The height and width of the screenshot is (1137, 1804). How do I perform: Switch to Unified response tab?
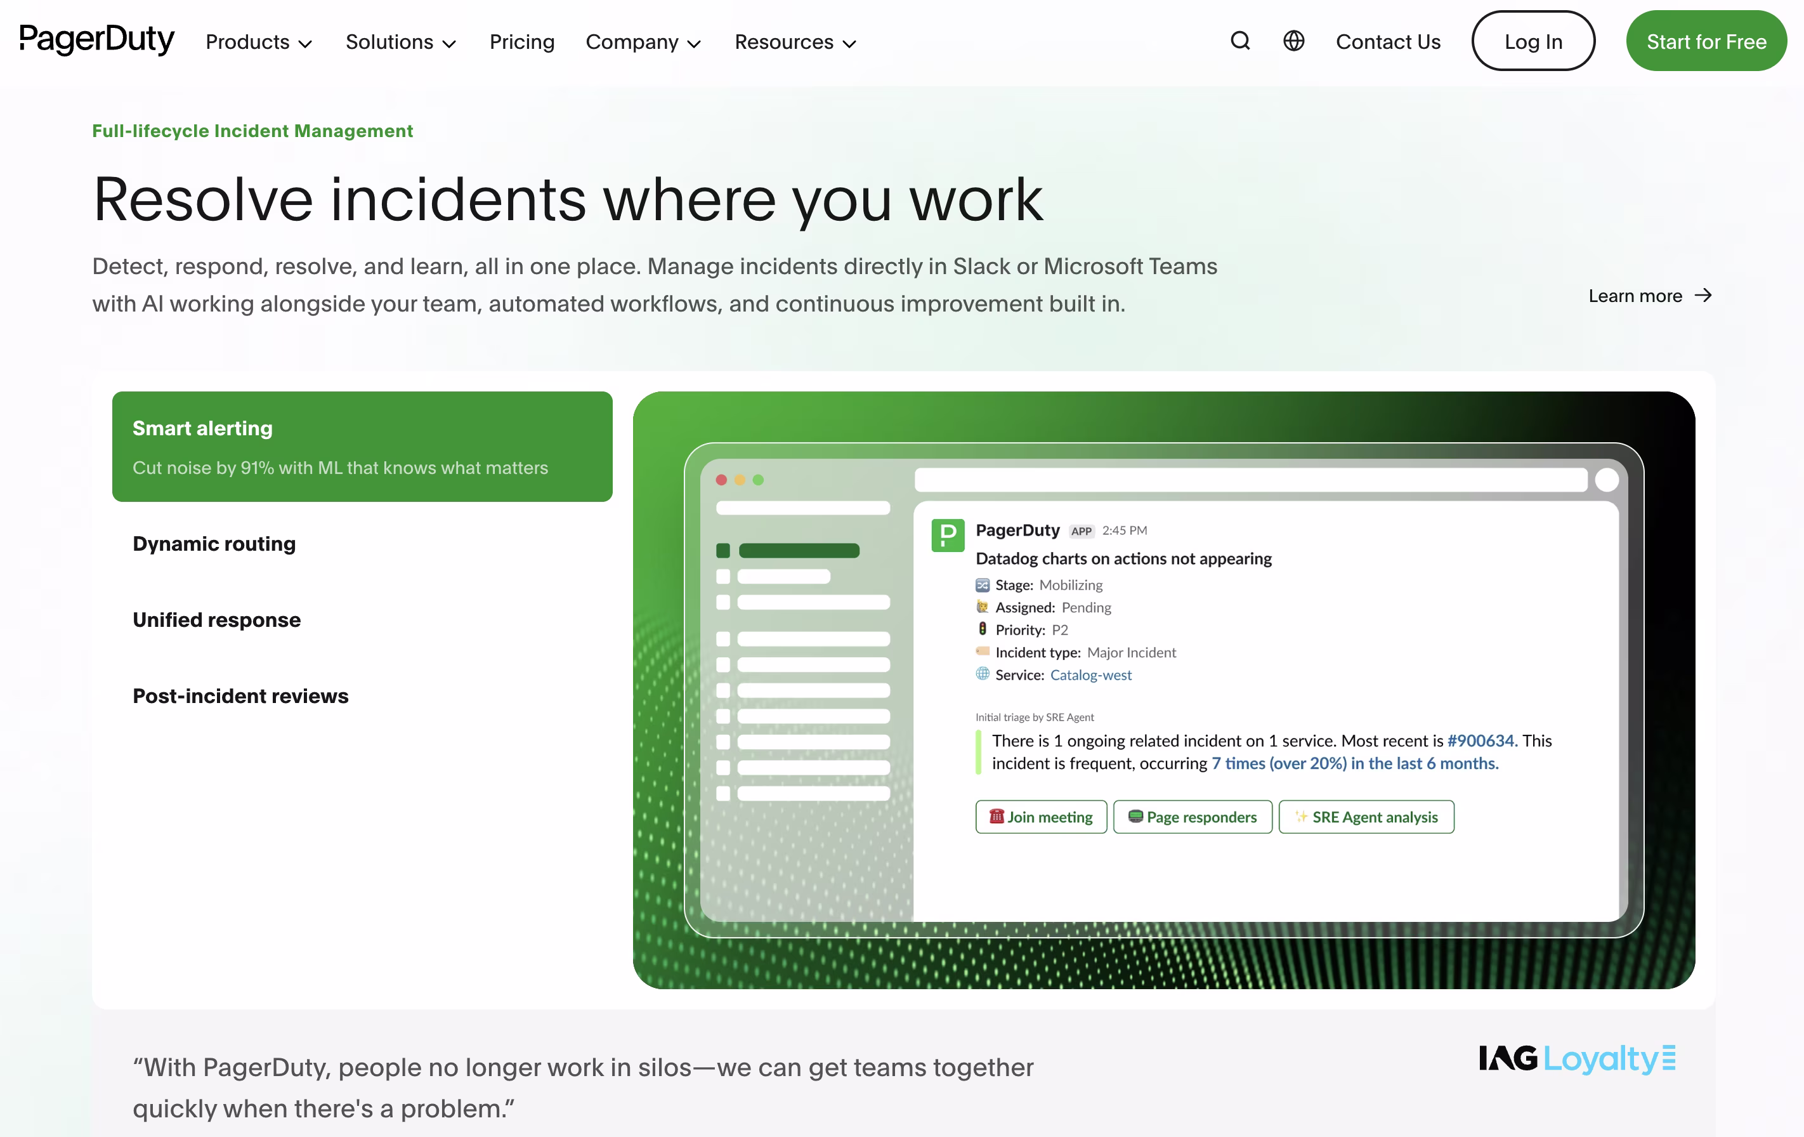click(x=216, y=620)
